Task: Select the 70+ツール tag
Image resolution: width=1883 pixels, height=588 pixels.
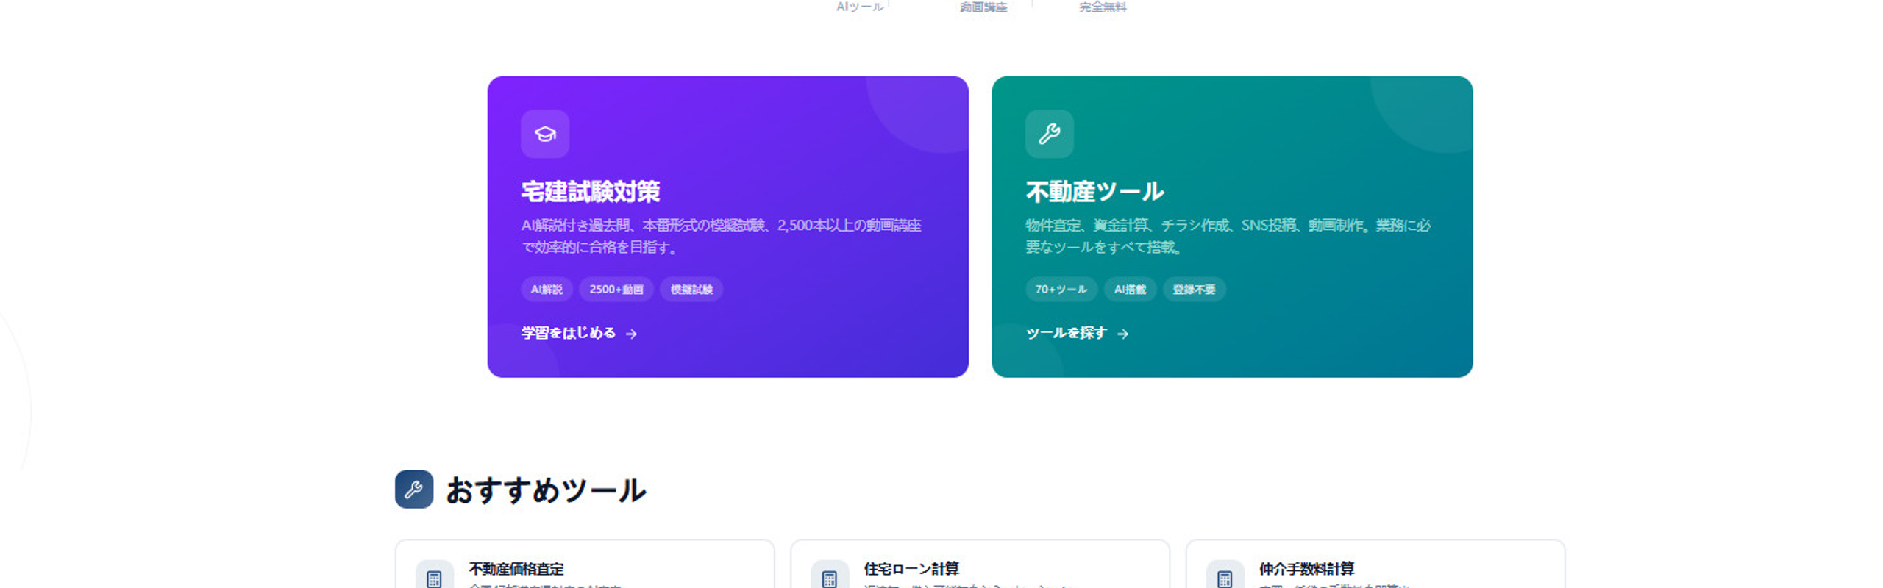Action: click(x=1061, y=290)
